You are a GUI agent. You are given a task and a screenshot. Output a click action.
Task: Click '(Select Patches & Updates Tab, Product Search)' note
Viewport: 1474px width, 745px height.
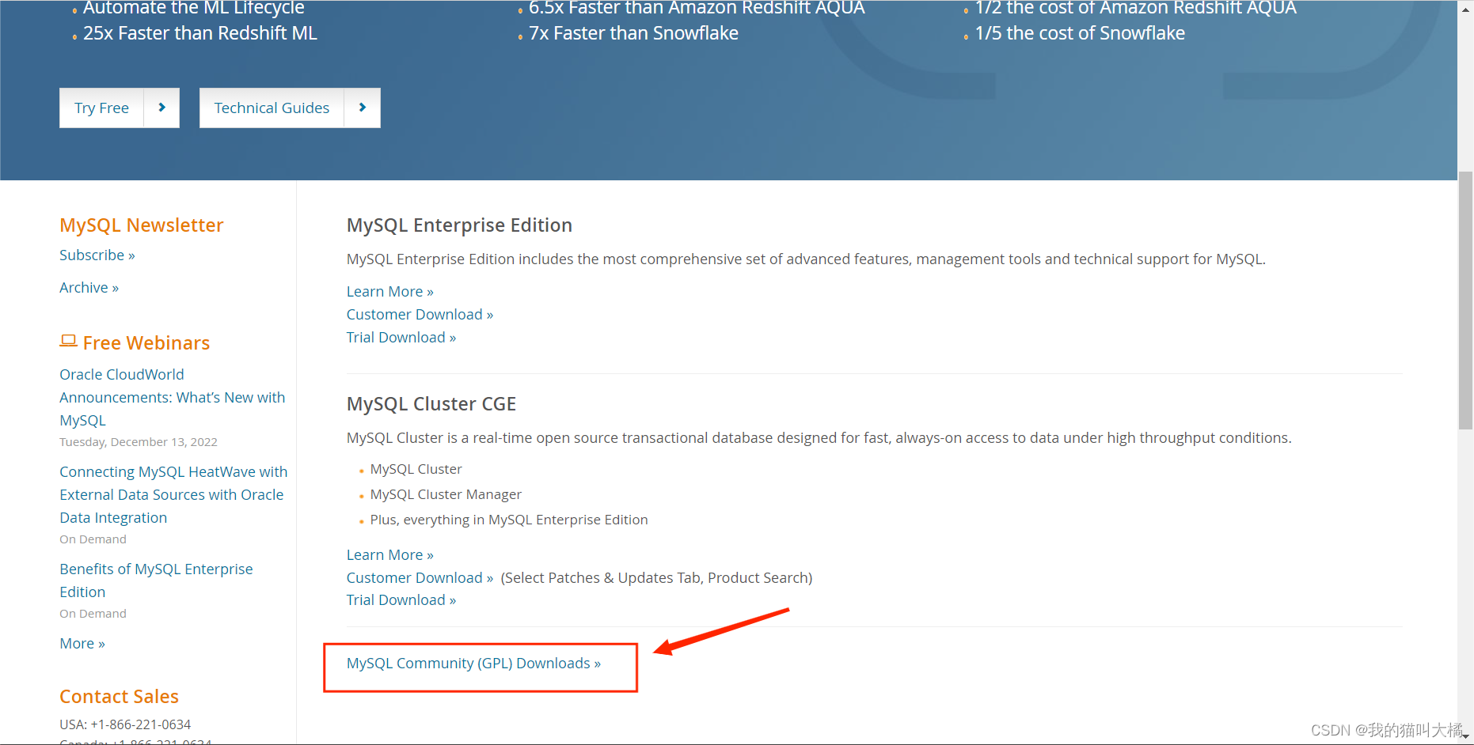(657, 577)
